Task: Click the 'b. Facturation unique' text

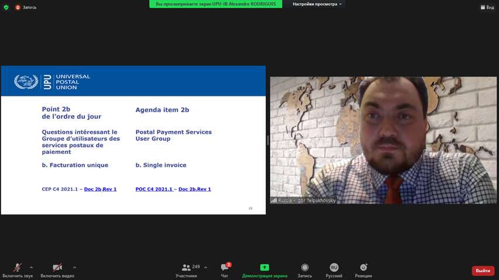Action: click(x=75, y=165)
